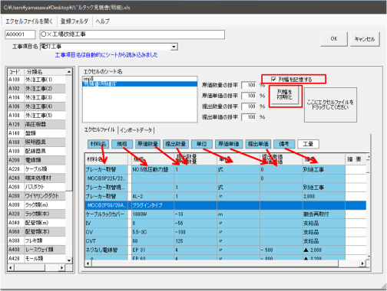Select category row A420 モール類
This screenshot has height=291, width=387.
click(x=36, y=258)
